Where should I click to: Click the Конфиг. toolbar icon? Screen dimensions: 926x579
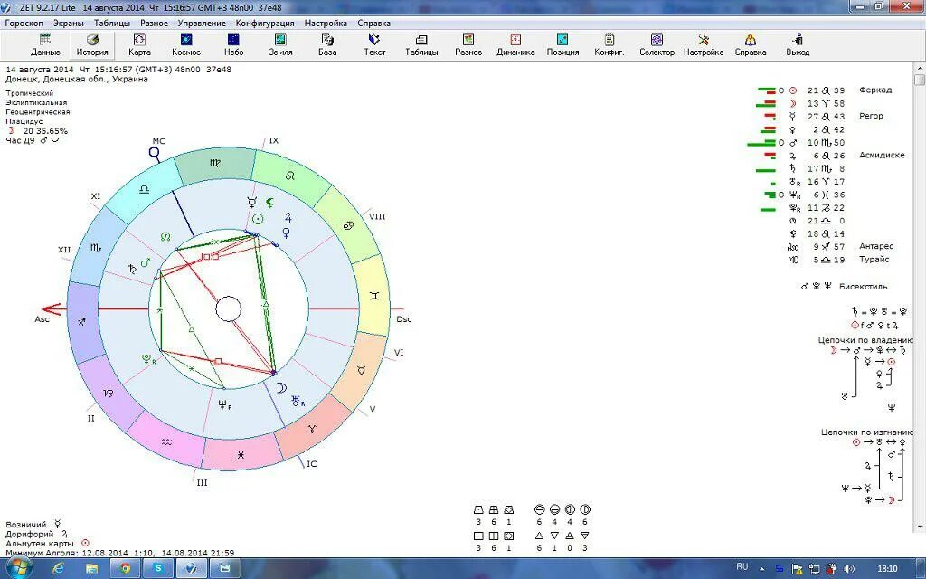click(609, 45)
